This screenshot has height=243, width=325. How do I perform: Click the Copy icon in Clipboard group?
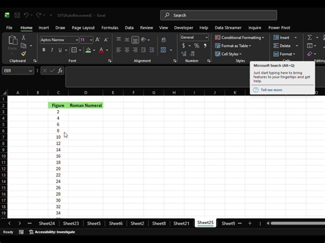pos(23,45)
